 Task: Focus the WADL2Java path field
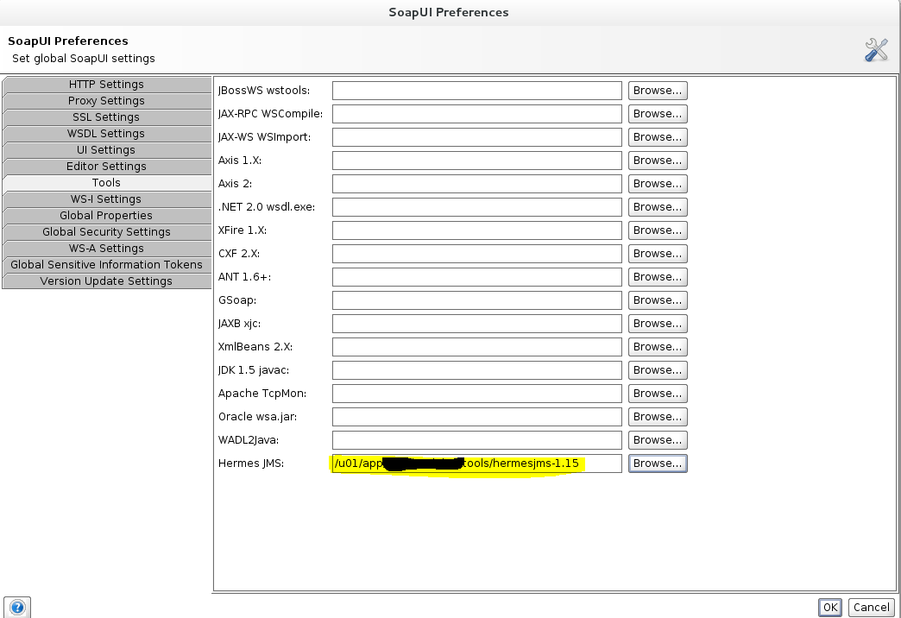pyautogui.click(x=477, y=440)
